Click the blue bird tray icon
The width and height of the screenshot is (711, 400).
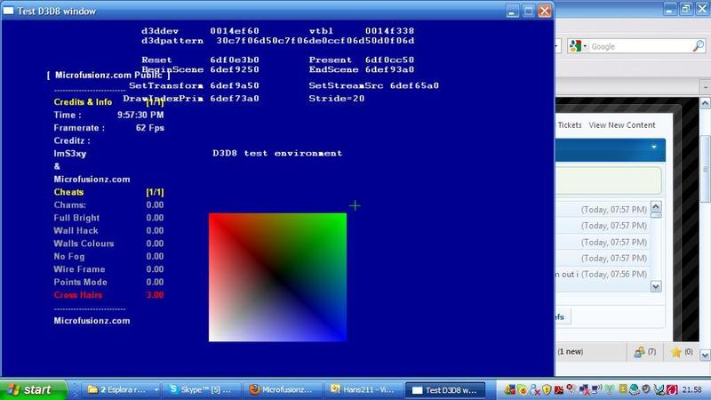659,389
